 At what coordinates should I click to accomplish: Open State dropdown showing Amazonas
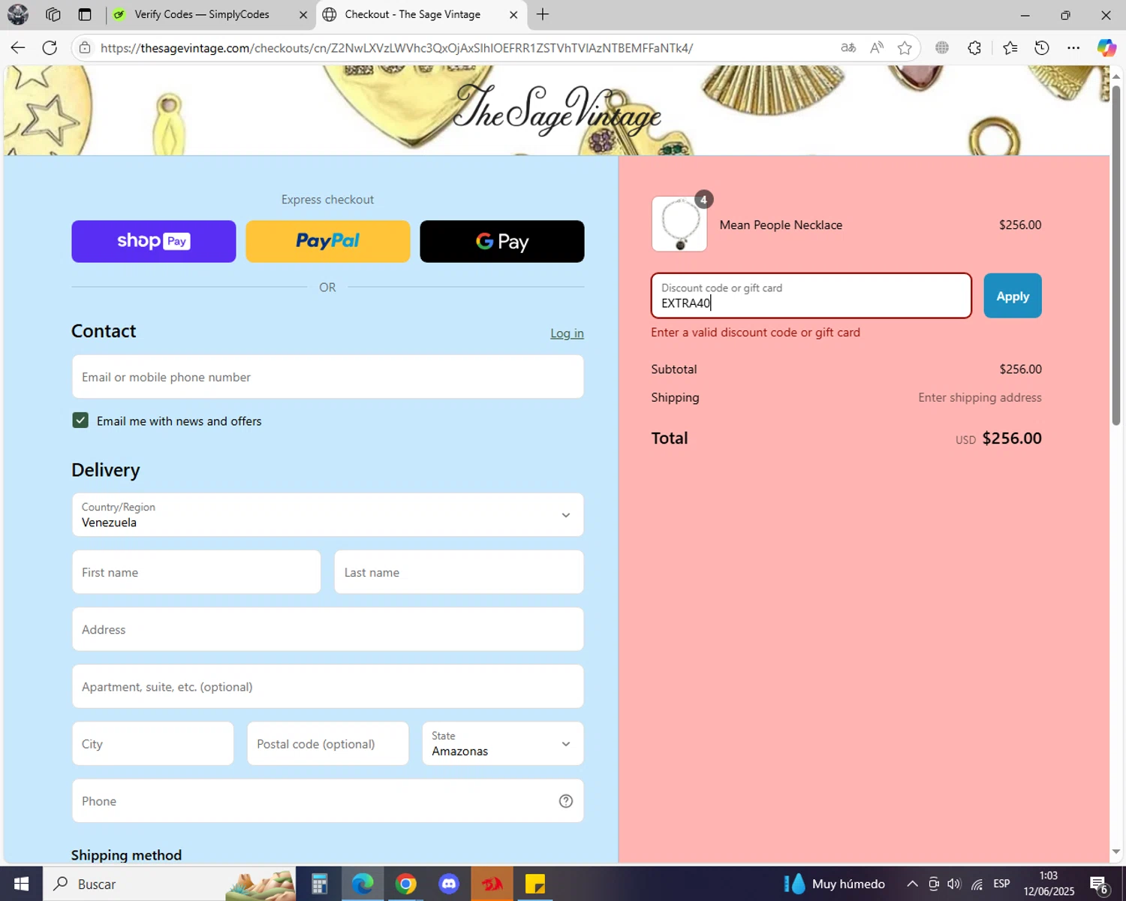click(502, 743)
